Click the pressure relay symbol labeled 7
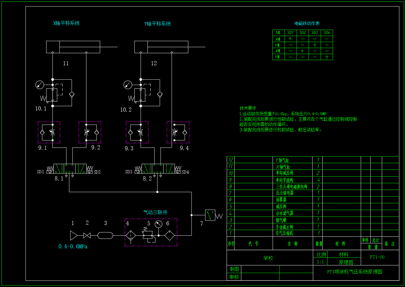Screen dimensions: 405x287 [x=210, y=215]
